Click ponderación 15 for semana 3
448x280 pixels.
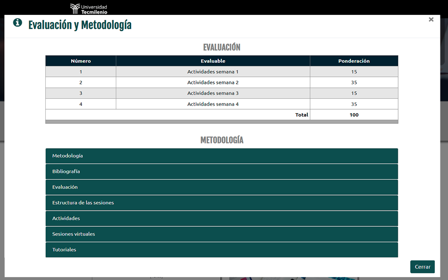[354, 93]
